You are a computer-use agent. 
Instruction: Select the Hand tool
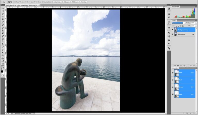3,64
